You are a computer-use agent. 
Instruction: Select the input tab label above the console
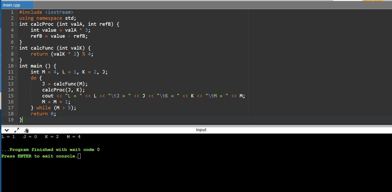pos(201,130)
